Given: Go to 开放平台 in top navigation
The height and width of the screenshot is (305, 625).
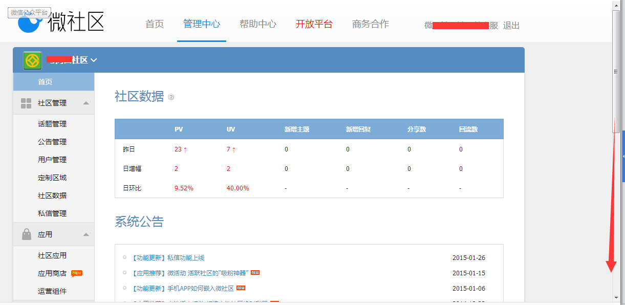Looking at the screenshot, I should (314, 24).
